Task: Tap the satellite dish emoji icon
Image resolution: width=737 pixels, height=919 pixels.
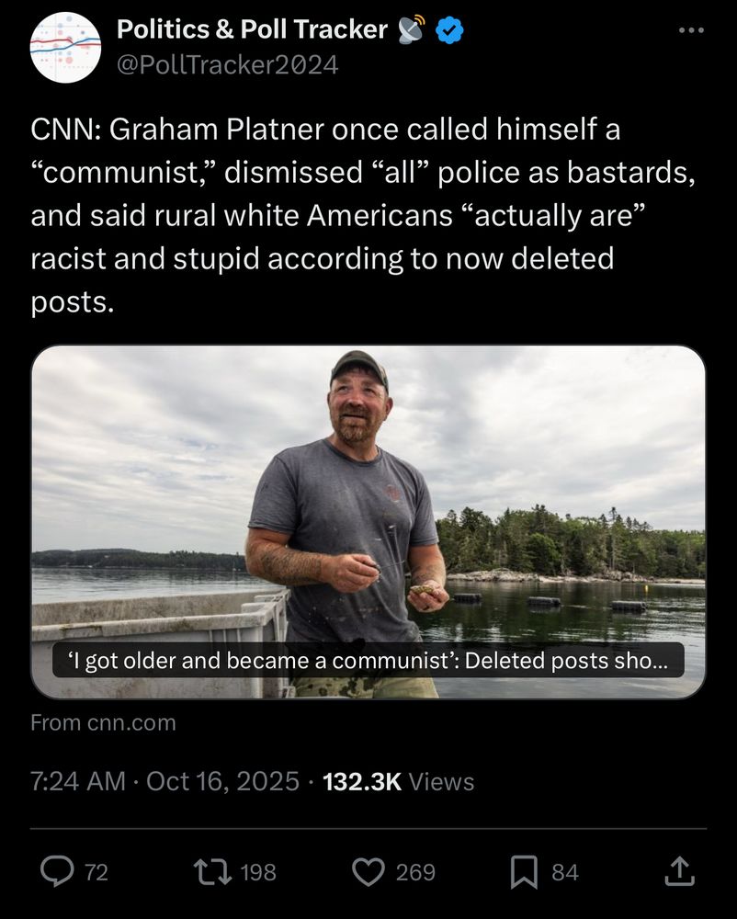Action: 410,30
